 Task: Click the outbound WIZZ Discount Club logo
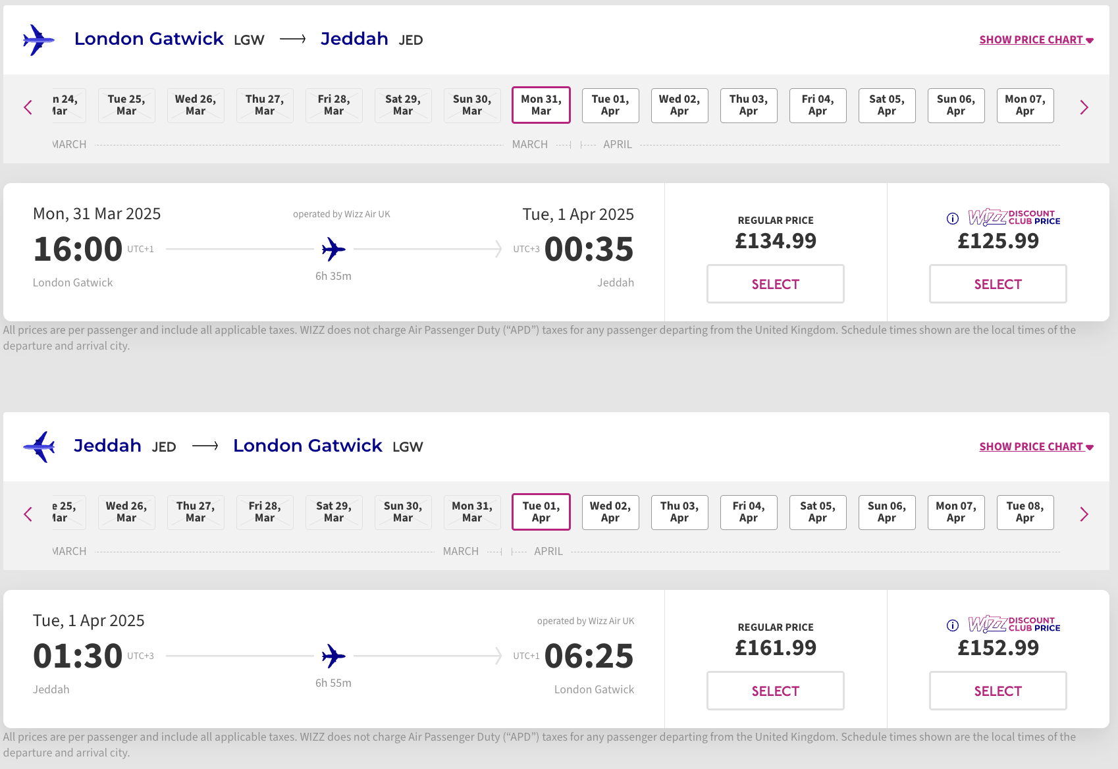(1014, 218)
